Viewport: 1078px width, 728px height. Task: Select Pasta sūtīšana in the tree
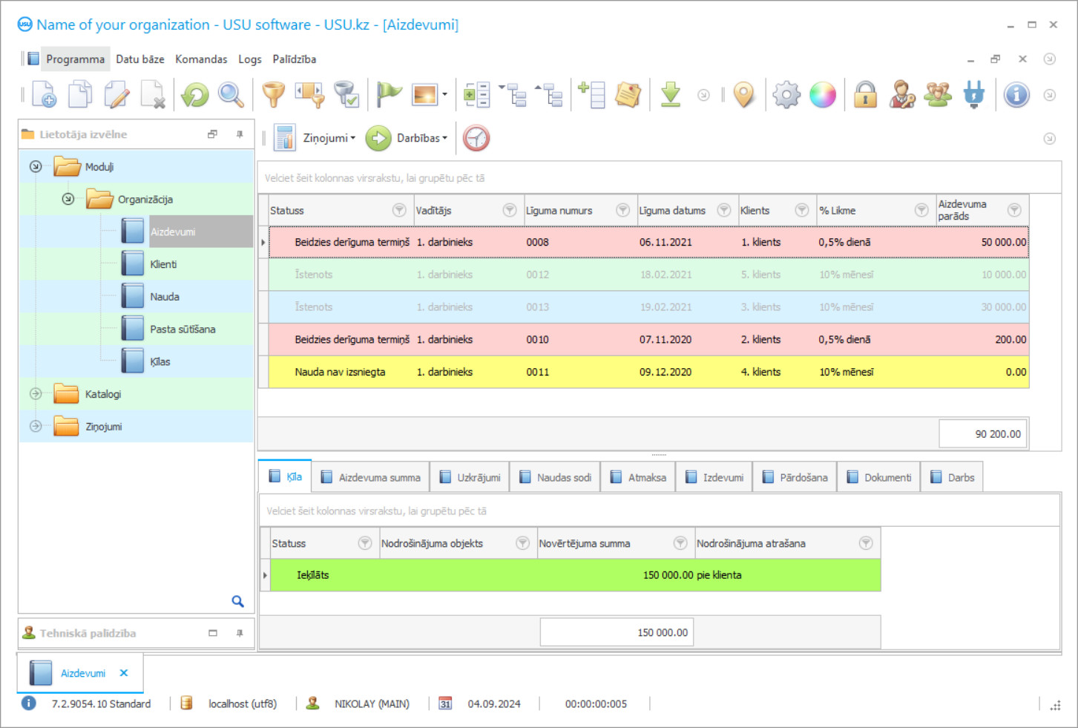point(183,329)
